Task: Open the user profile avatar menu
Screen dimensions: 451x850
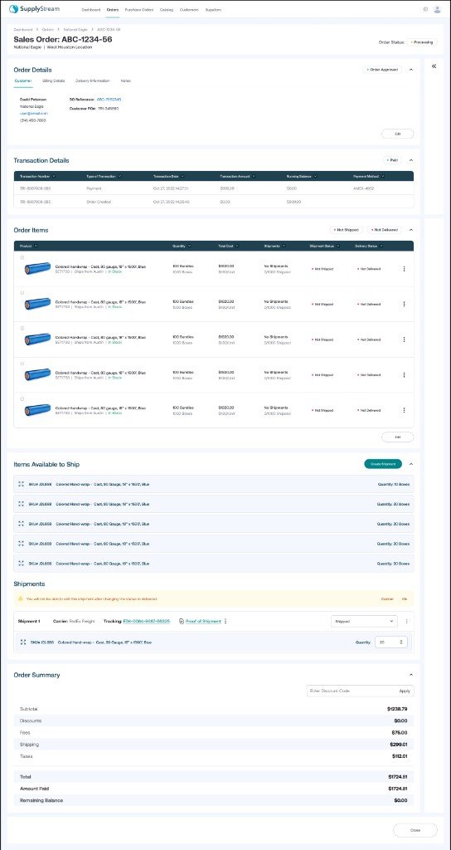Action: point(438,9)
